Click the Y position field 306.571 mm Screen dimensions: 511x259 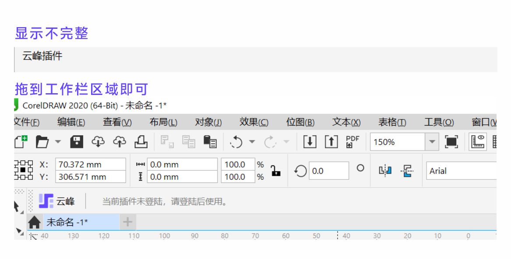91,177
